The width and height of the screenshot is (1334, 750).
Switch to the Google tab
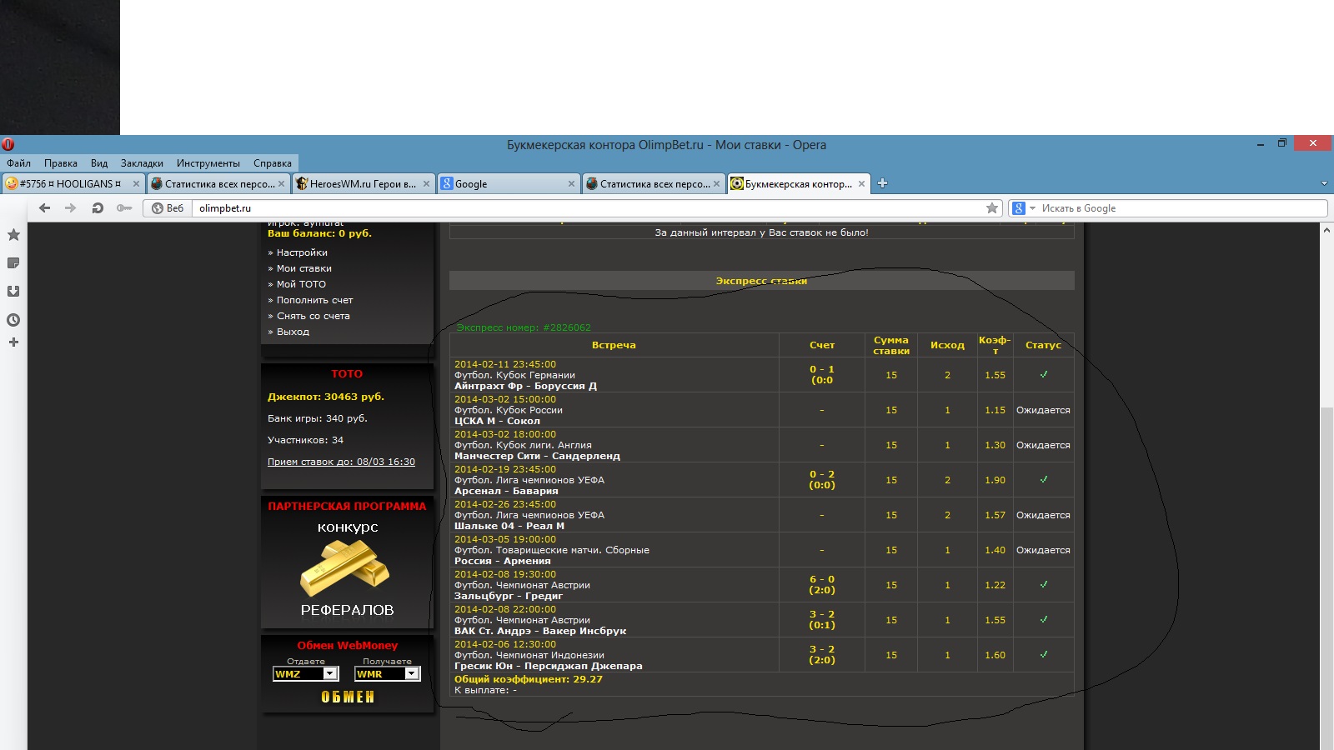tap(509, 184)
